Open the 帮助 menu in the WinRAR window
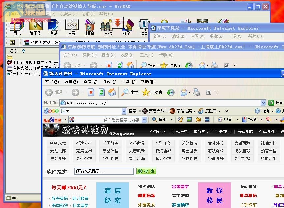Screen dimensions: 284x208 click(x=106, y=14)
